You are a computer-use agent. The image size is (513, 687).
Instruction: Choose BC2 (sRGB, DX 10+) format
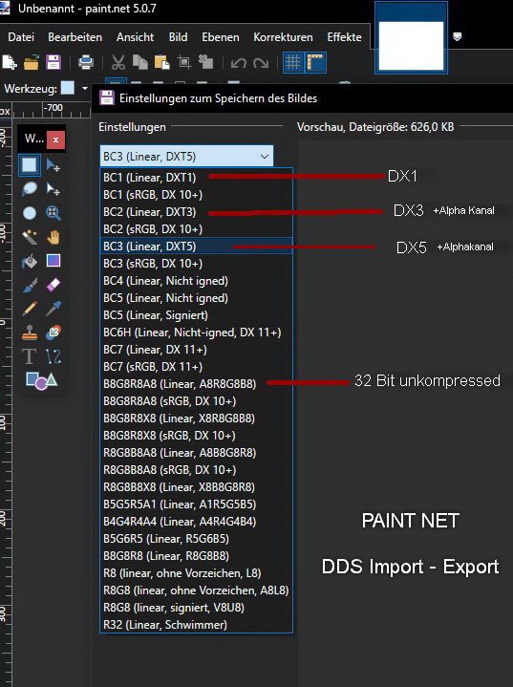point(196,229)
